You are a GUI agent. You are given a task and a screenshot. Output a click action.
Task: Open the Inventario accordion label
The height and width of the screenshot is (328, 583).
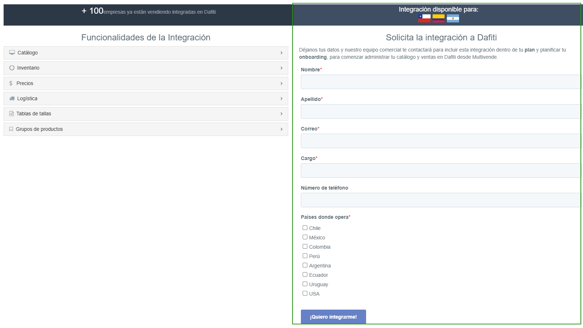28,68
